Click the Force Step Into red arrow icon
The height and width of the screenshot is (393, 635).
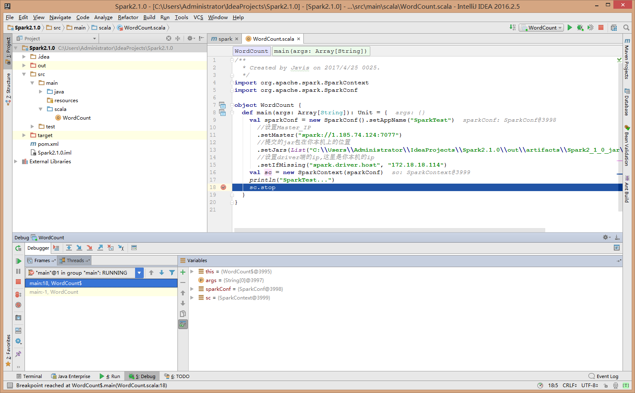pos(89,248)
